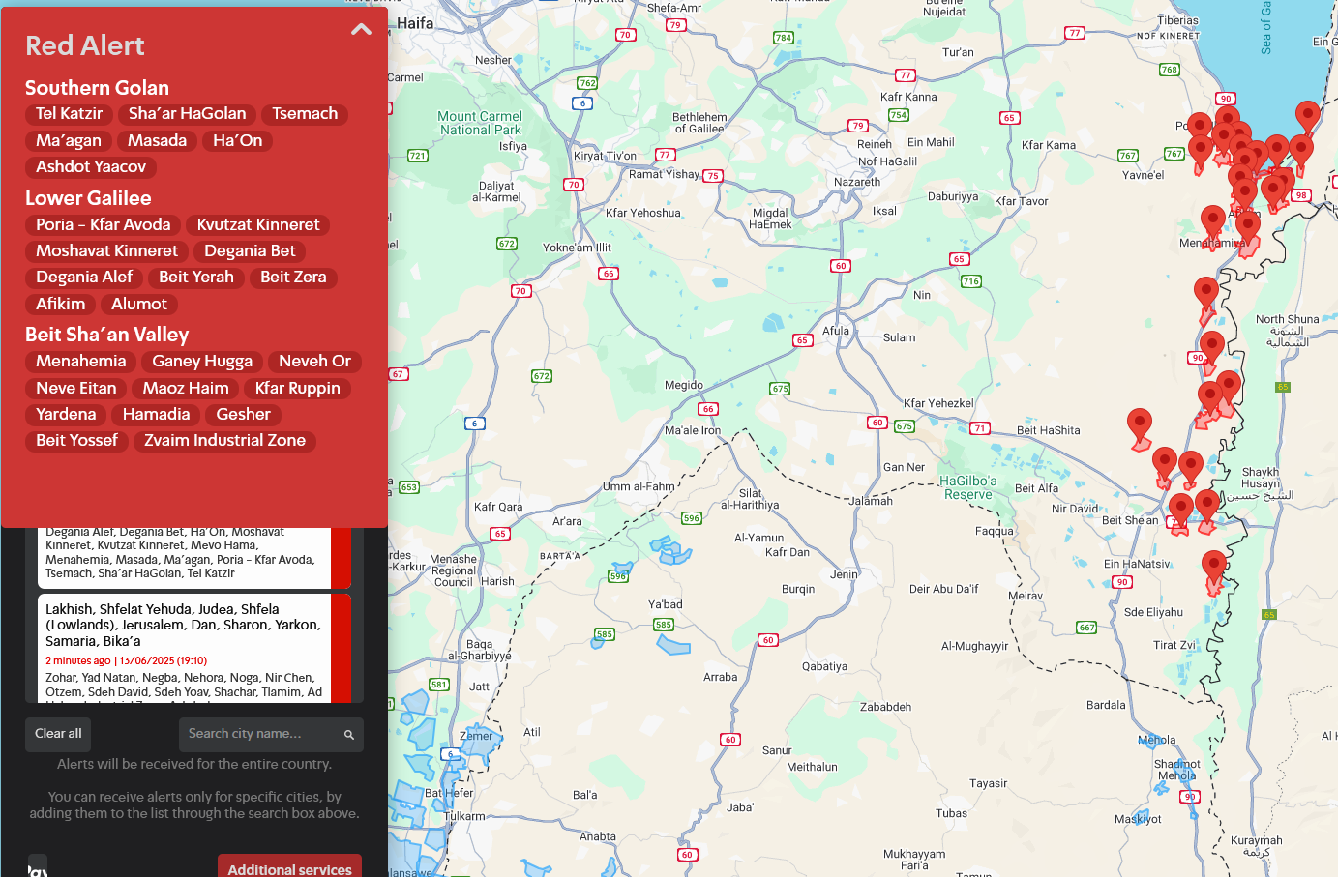Viewport: 1338px width, 877px height.
Task: Open the alert card listing Degania Alef
Action: [x=194, y=558]
